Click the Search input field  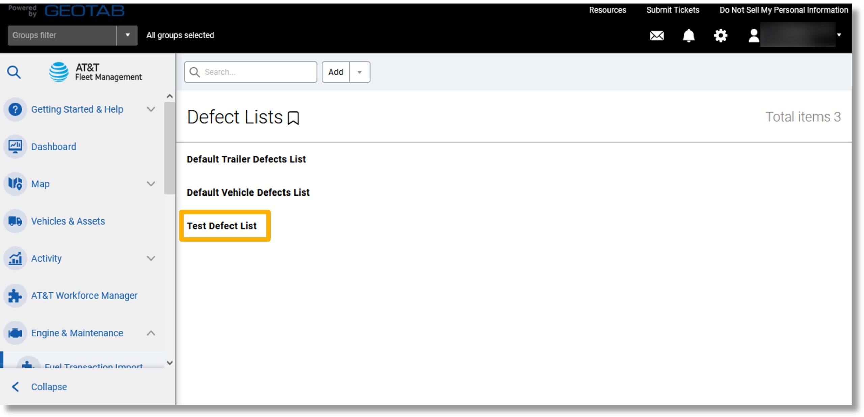click(250, 72)
